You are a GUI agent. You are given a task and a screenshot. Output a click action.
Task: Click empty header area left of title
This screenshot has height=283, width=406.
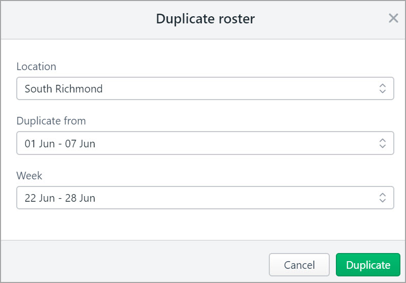point(76,19)
